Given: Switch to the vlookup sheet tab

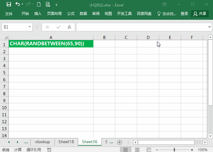Looking at the screenshot, I should tap(42, 142).
